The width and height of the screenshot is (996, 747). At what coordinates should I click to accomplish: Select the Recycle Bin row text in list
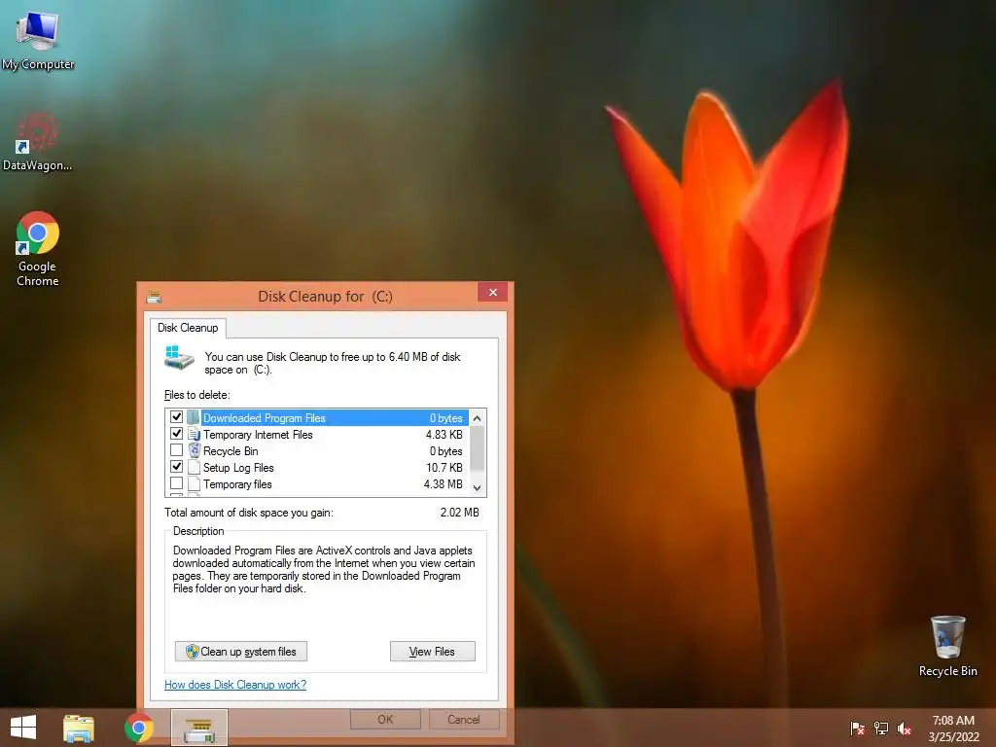pyautogui.click(x=231, y=451)
